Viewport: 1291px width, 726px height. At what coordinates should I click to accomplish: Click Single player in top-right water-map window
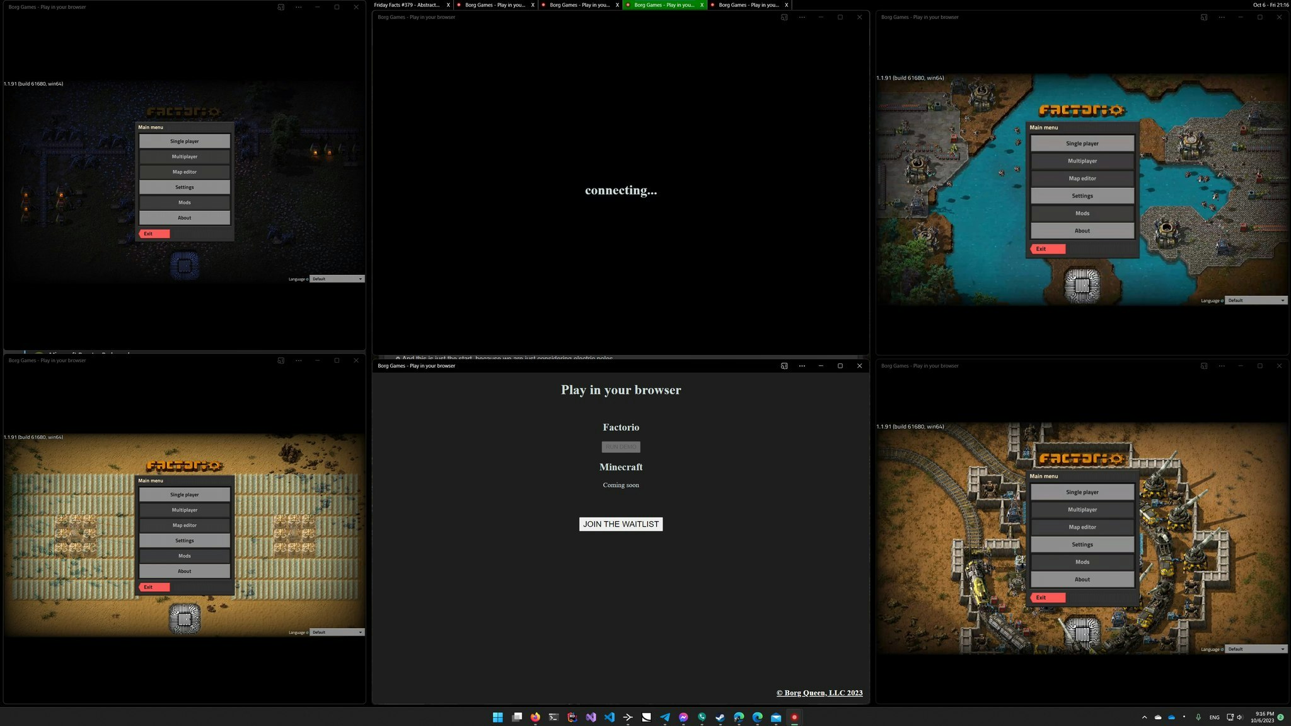coord(1082,143)
